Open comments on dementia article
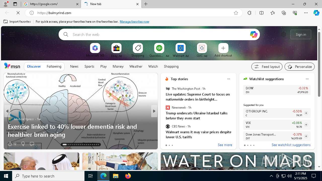This screenshot has height=181, width=322. (x=32, y=144)
